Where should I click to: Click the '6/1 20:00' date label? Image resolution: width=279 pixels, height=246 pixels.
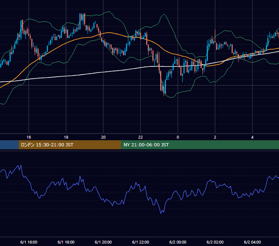(103, 242)
